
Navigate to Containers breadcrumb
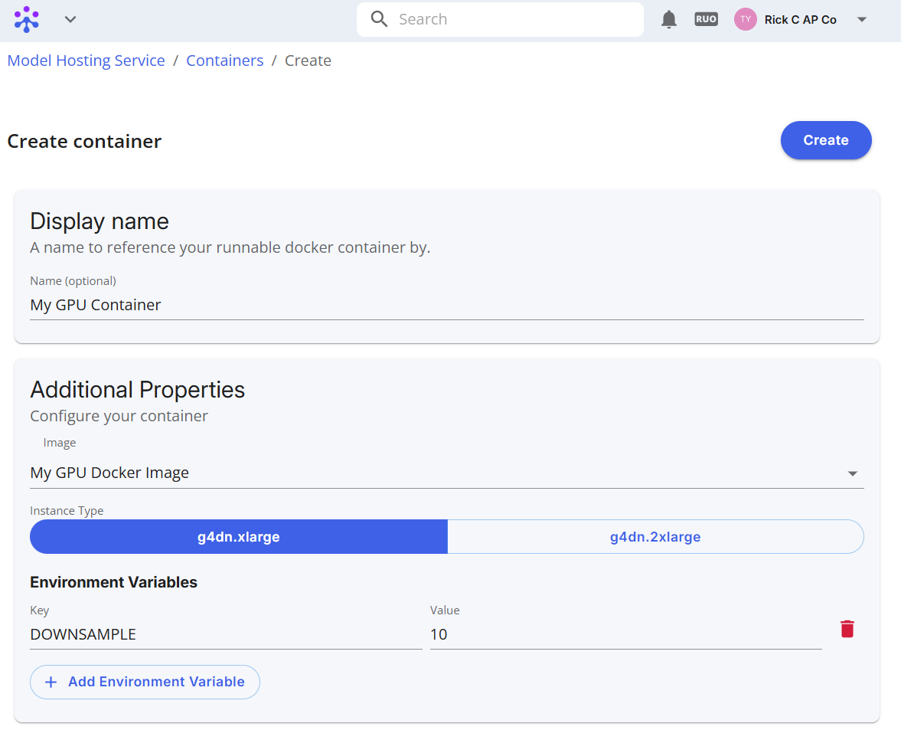(x=224, y=61)
